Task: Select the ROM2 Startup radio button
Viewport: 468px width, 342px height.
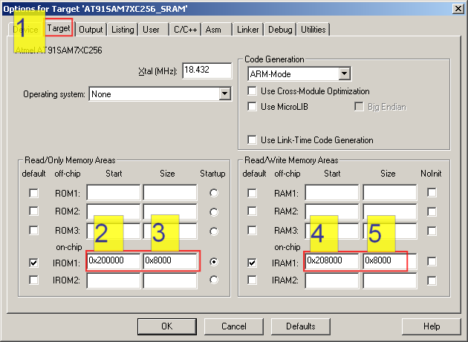Action: (214, 212)
